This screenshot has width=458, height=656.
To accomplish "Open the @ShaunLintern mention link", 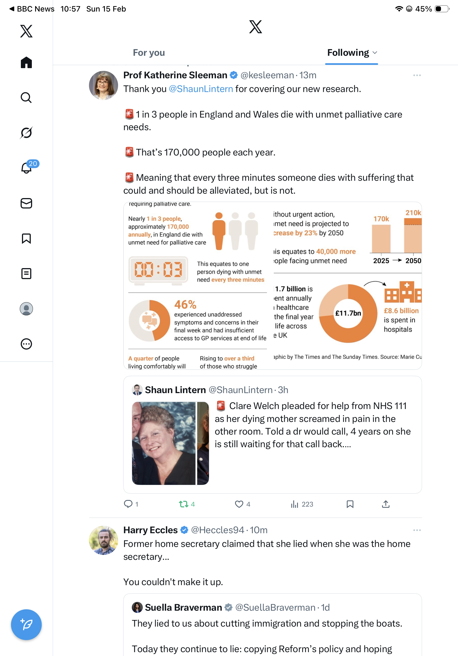I will 201,89.
